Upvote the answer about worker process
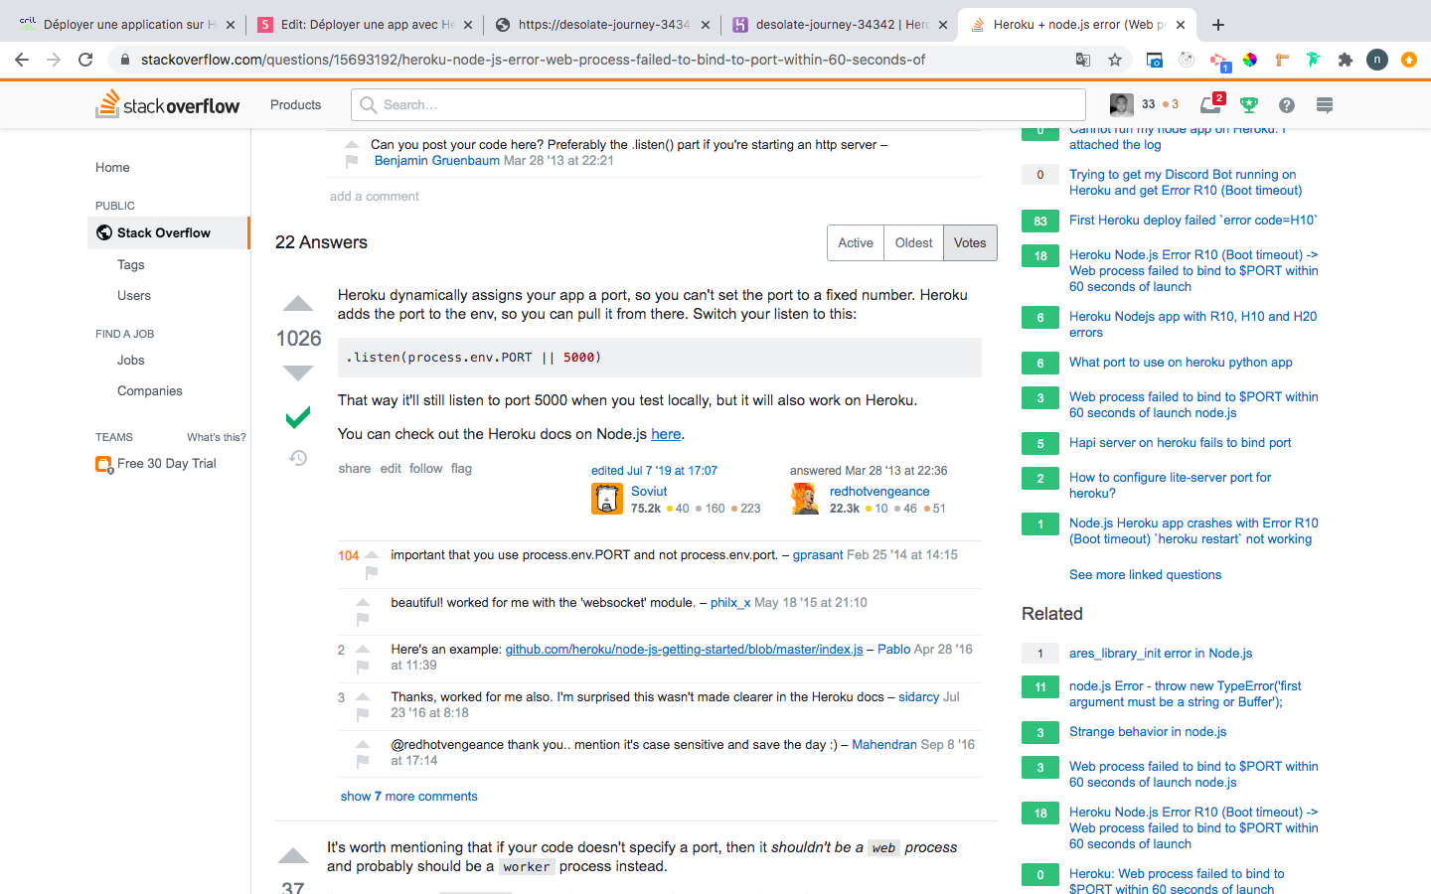This screenshot has height=894, width=1431. tap(293, 856)
